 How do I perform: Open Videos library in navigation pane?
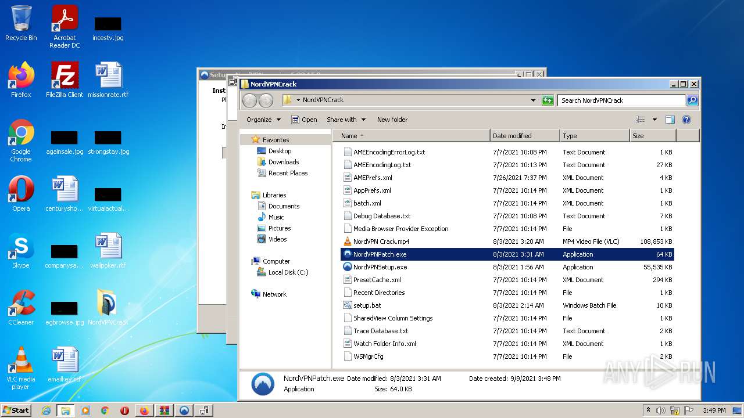(x=277, y=239)
